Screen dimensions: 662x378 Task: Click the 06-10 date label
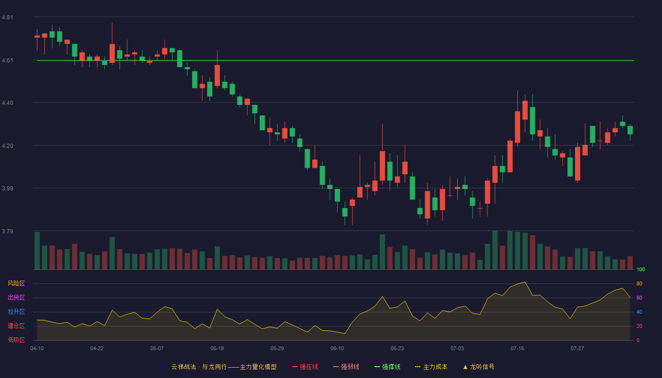click(x=337, y=348)
